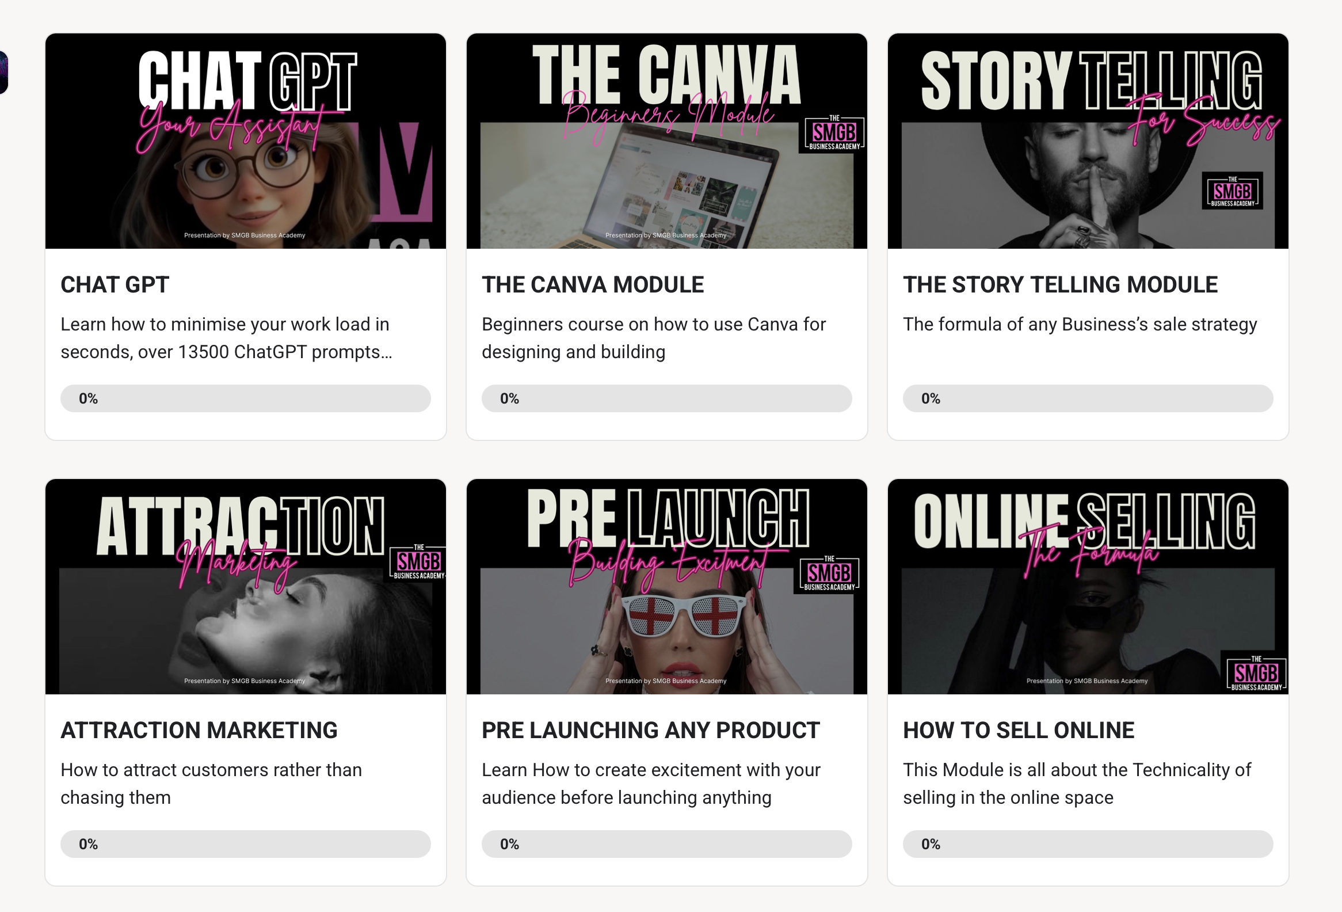Viewport: 1342px width, 912px height.
Task: Click the partially visible icon at left edge
Action: [x=3, y=72]
